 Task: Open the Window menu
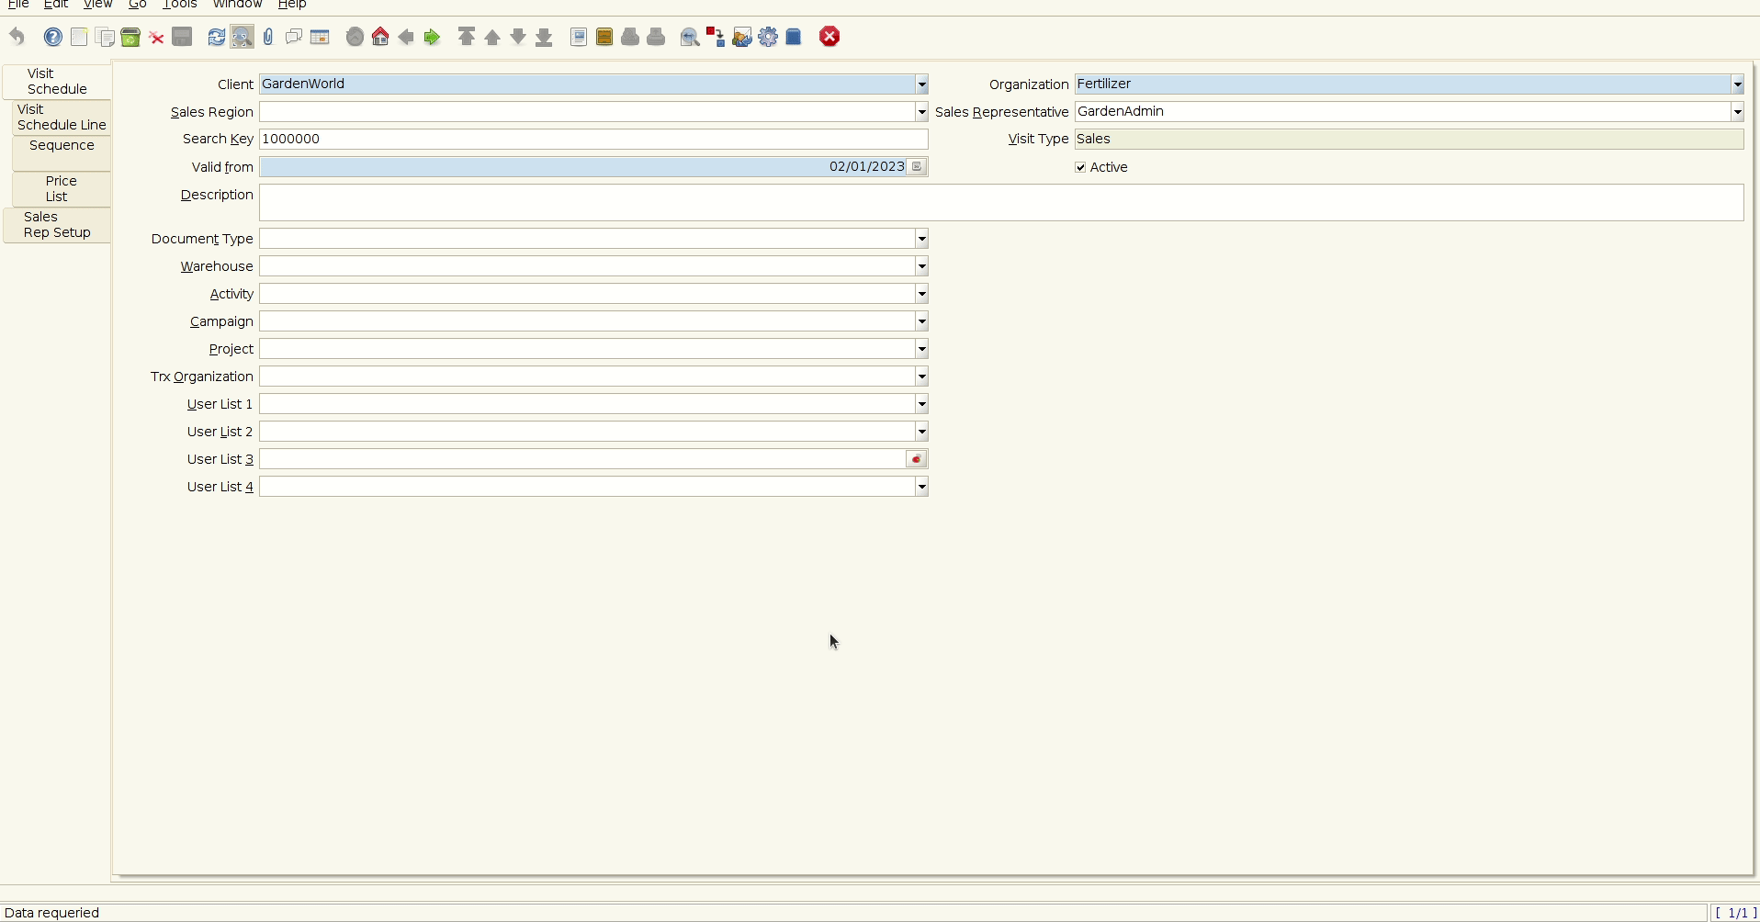click(x=238, y=5)
